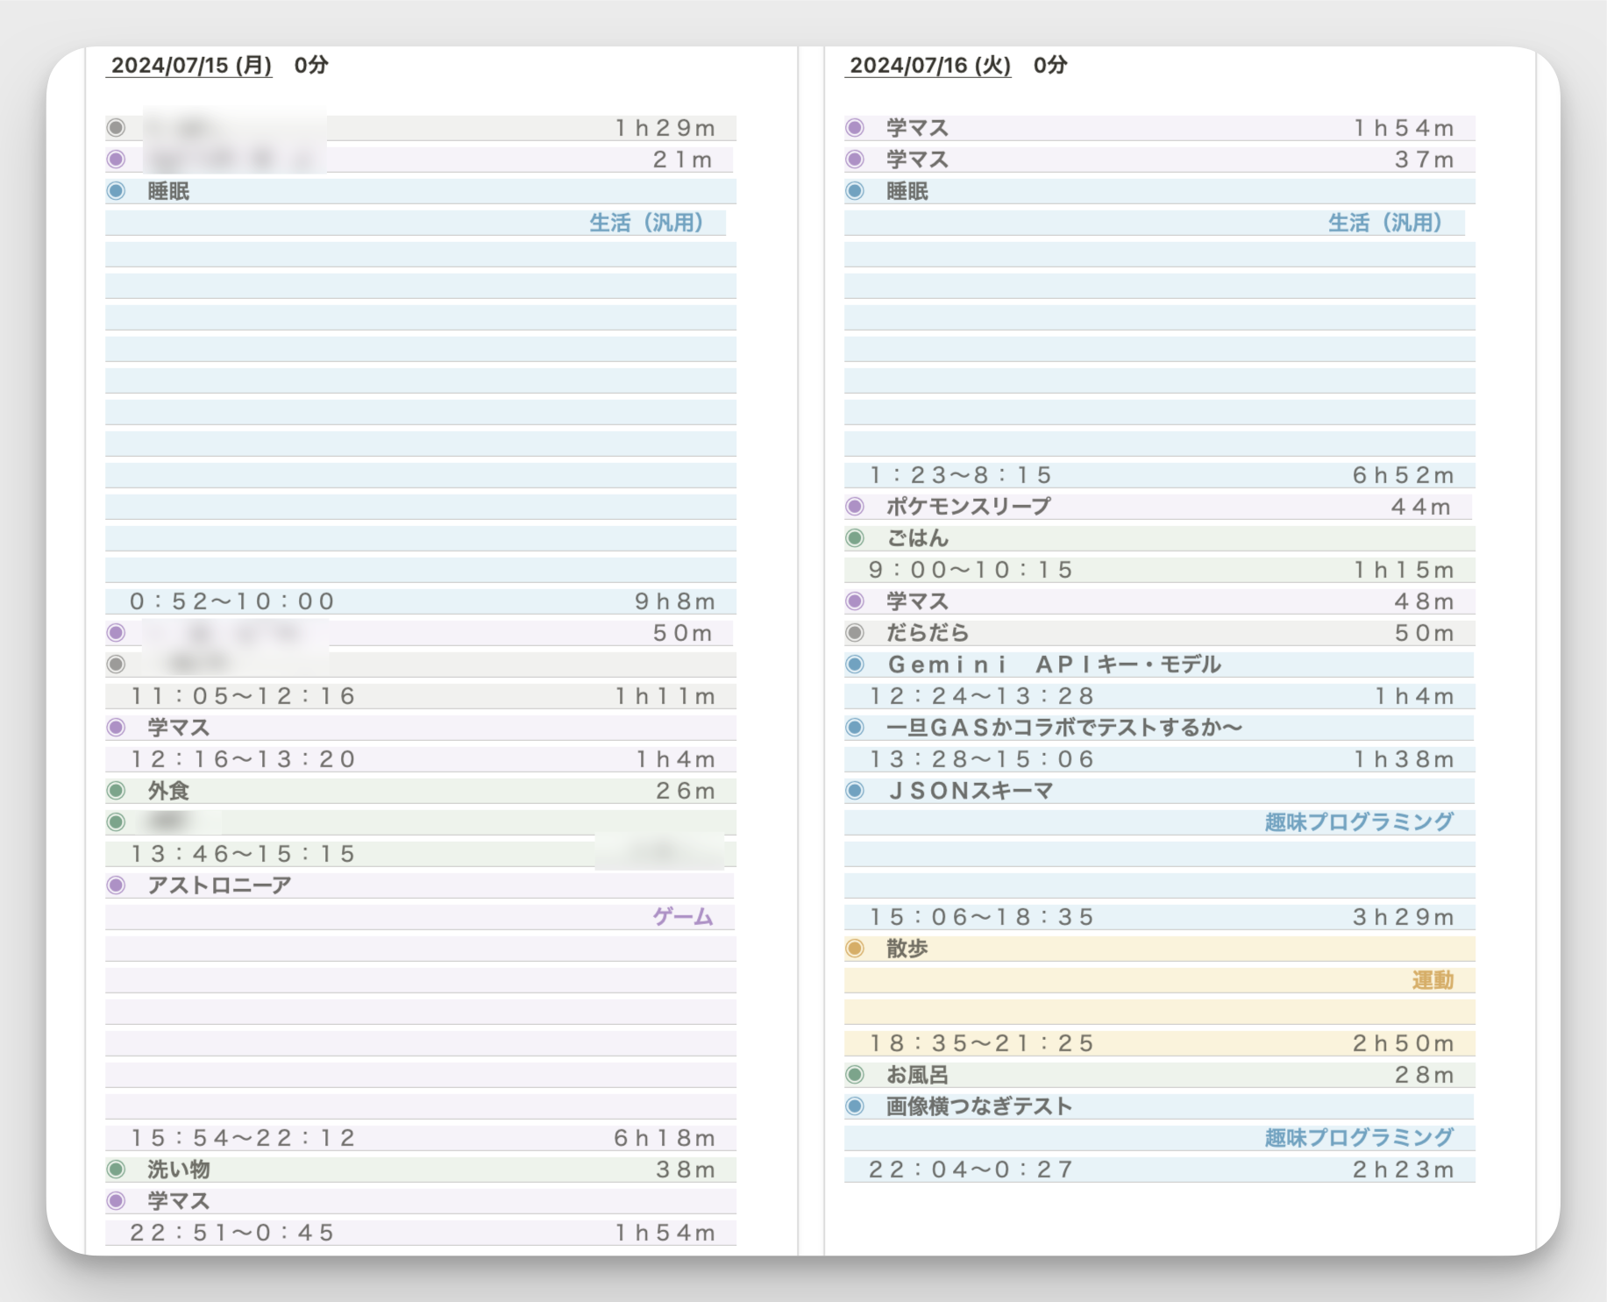Click the green dot next to 外食
This screenshot has width=1607, height=1302.
coord(116,791)
